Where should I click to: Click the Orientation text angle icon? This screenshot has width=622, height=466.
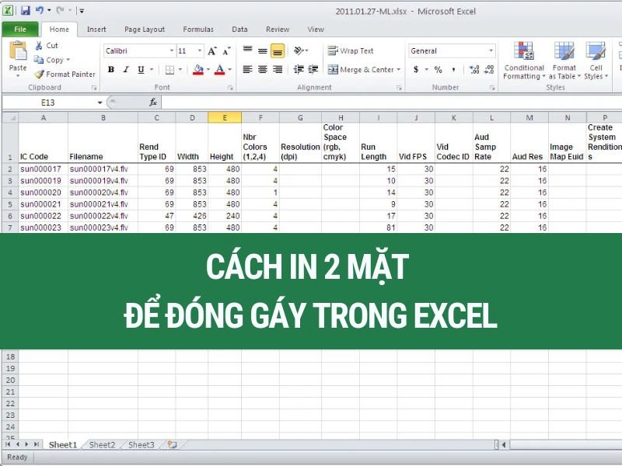[299, 50]
